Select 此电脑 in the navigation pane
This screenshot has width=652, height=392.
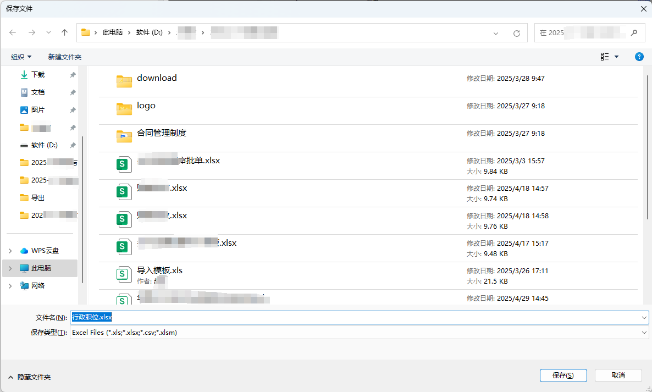(41, 268)
